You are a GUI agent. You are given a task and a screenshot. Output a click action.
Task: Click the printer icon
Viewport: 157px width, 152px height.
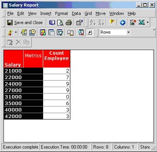pos(69,23)
